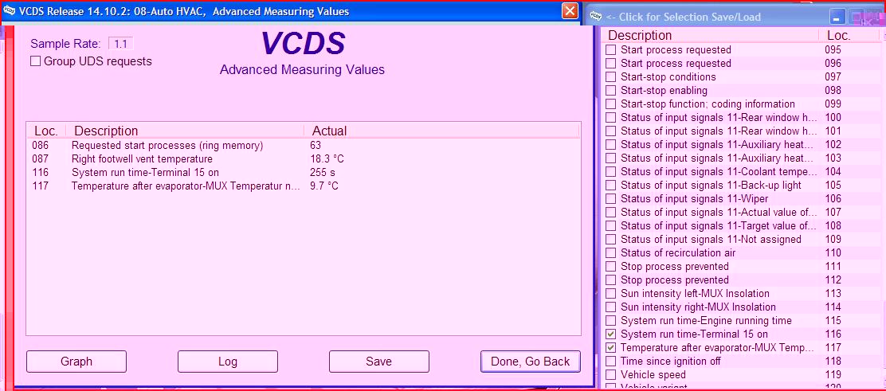
Task: Click the icon in the Selection Save/Load title bar
Action: pyautogui.click(x=595, y=17)
